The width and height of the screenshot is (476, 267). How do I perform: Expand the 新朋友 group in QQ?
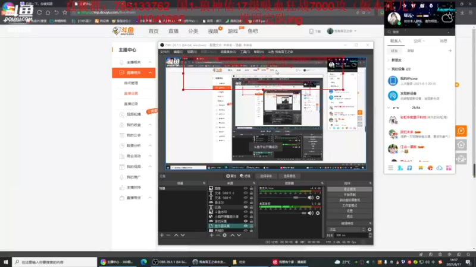click(389, 61)
